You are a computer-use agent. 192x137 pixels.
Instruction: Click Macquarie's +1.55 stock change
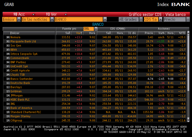click(161, 41)
